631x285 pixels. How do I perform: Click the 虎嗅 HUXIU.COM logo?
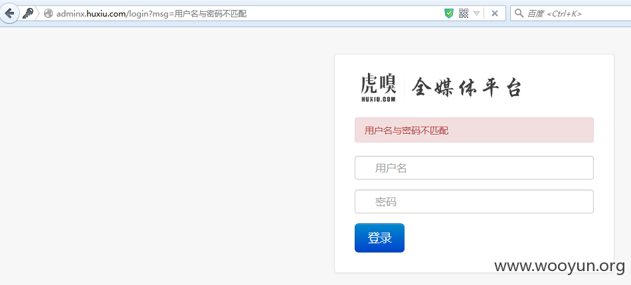tap(379, 88)
